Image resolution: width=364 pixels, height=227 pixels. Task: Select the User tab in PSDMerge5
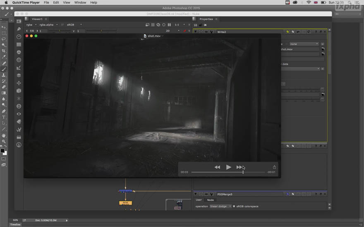(x=199, y=200)
